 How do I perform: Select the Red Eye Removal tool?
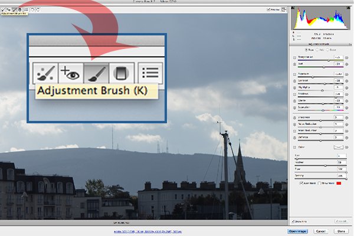pyautogui.click(x=9, y=9)
